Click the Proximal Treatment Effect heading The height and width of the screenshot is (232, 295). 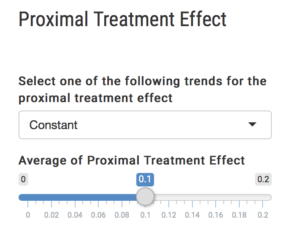click(x=122, y=20)
